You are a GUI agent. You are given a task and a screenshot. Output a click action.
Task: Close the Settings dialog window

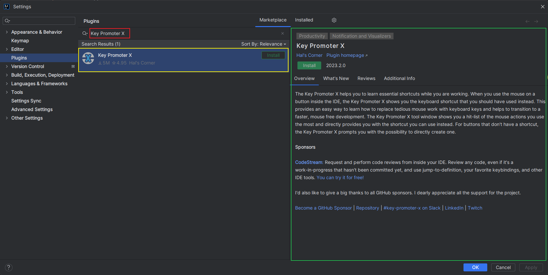pos(543,7)
